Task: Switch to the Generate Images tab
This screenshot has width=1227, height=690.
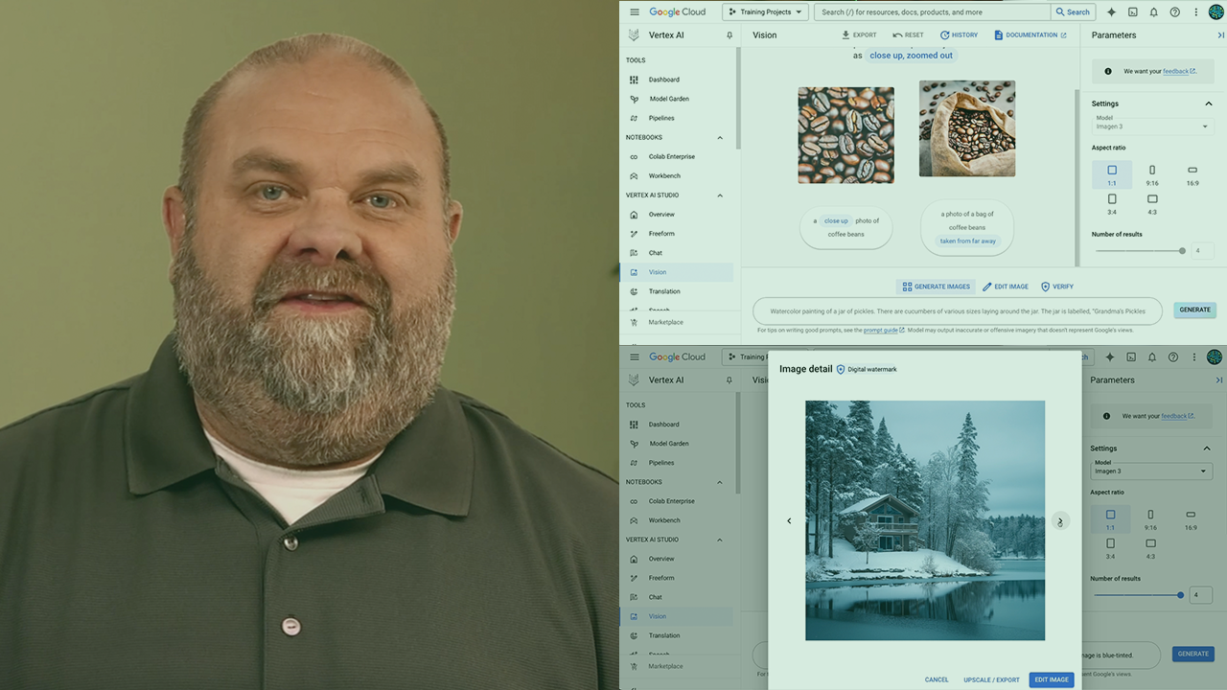Action: click(936, 287)
